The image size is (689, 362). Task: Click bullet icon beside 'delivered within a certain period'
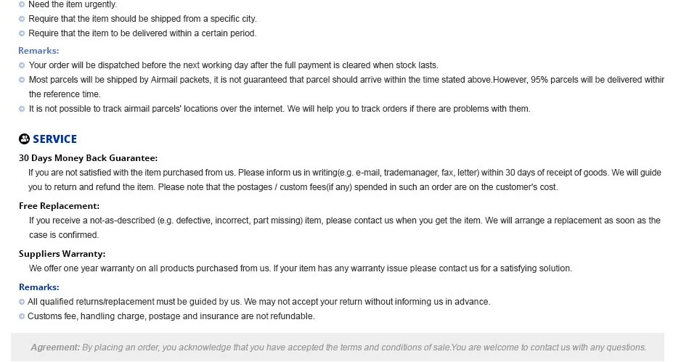[22, 33]
